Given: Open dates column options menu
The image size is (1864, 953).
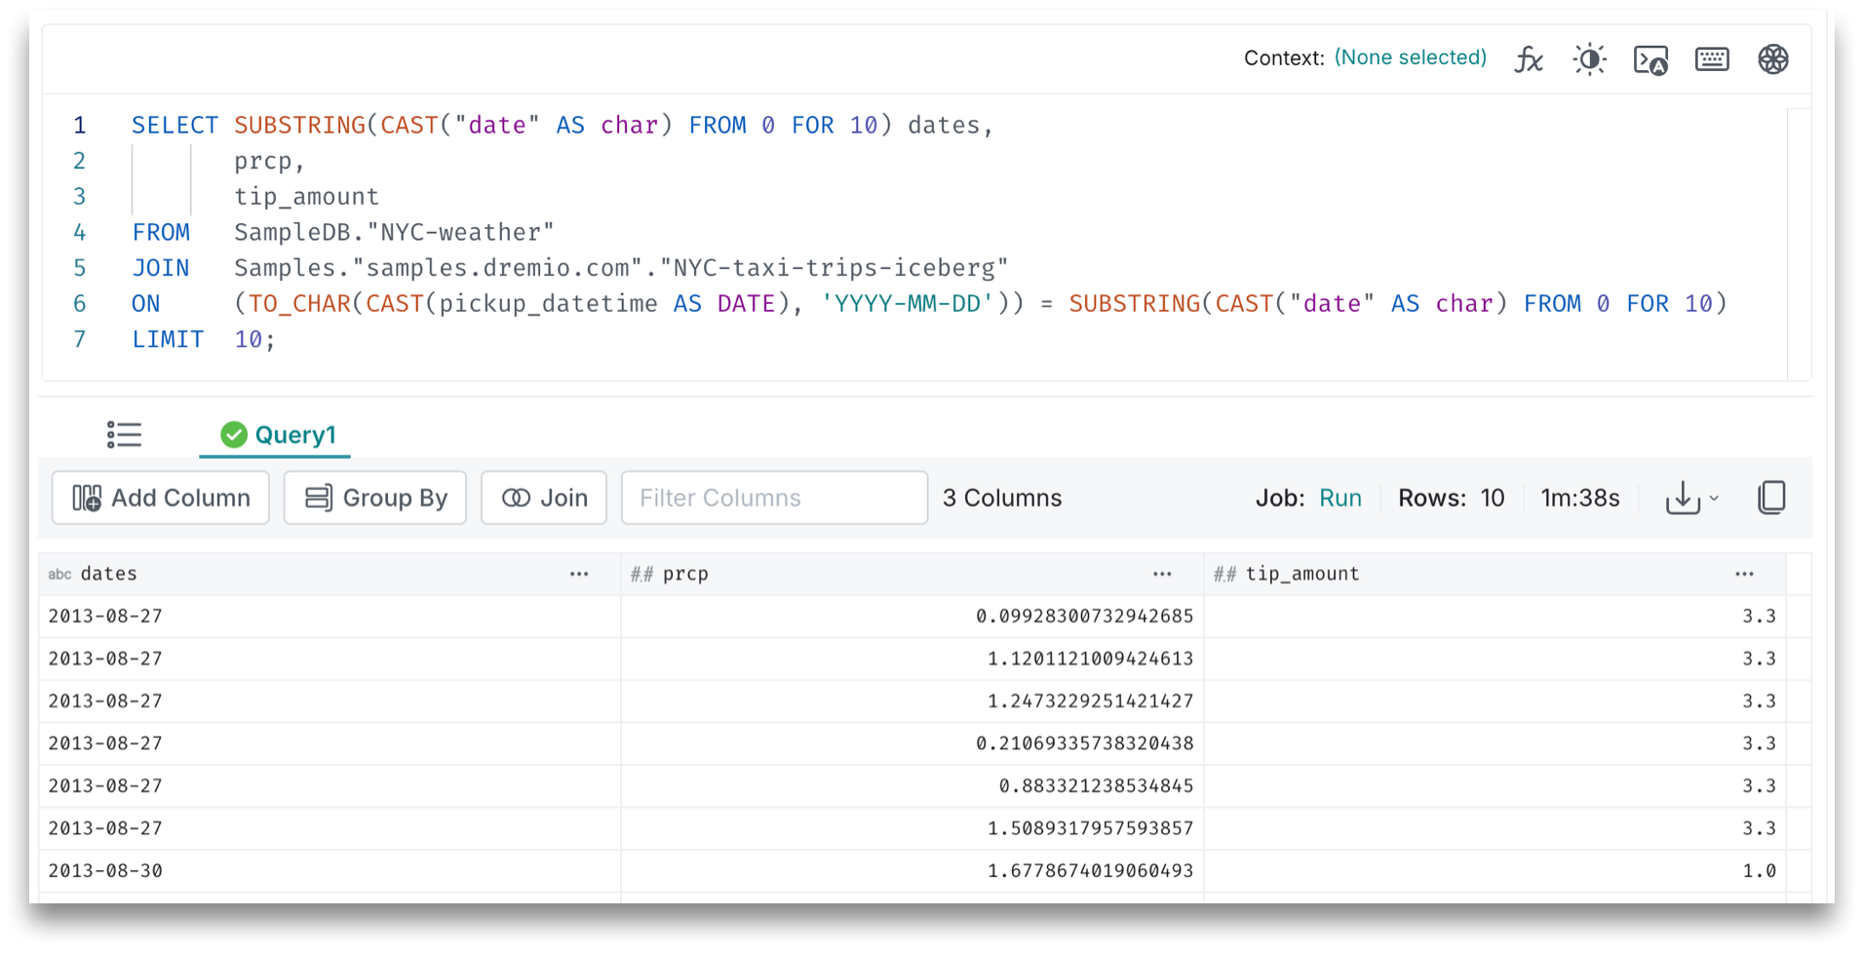Looking at the screenshot, I should point(579,574).
